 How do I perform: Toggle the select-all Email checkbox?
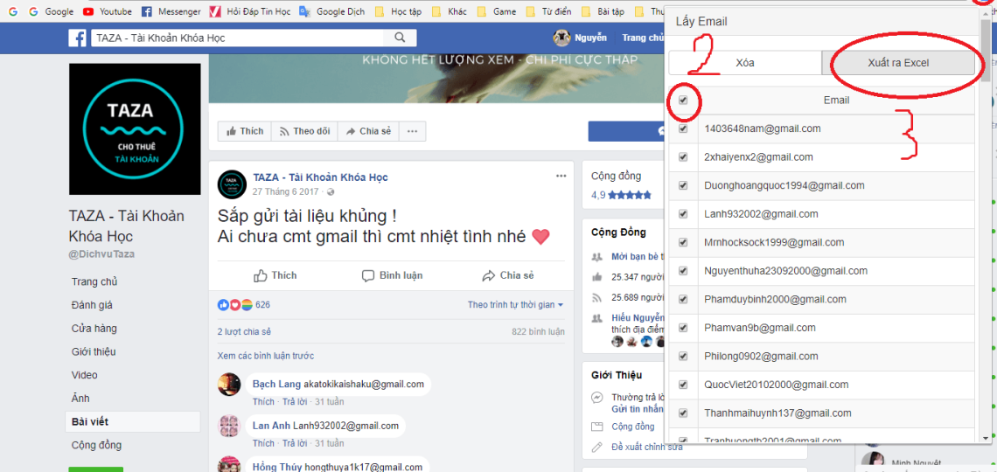(683, 101)
